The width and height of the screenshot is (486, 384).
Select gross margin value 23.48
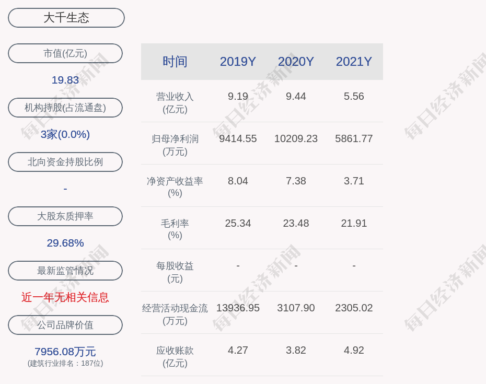tap(296, 223)
